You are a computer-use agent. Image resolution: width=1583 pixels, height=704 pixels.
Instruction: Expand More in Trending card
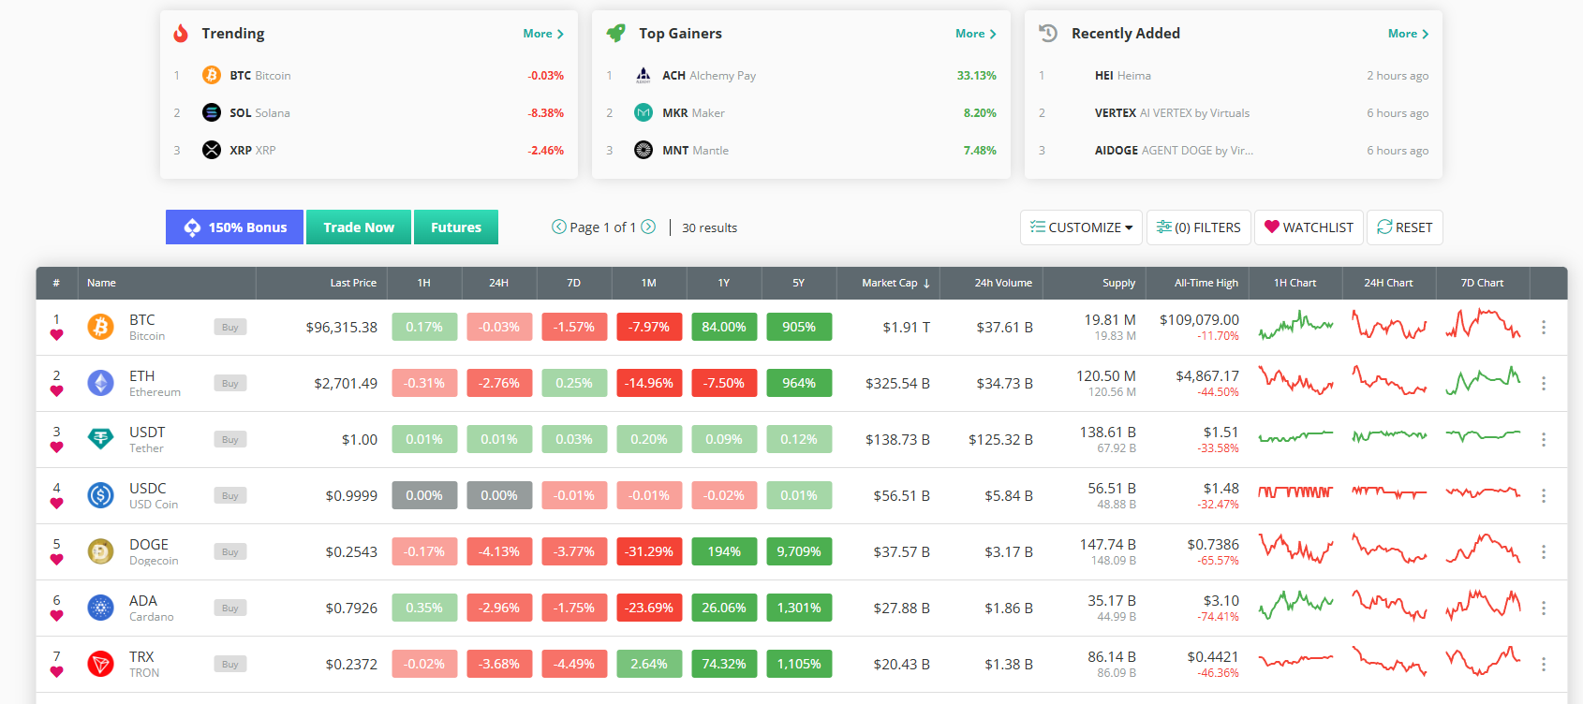[543, 34]
